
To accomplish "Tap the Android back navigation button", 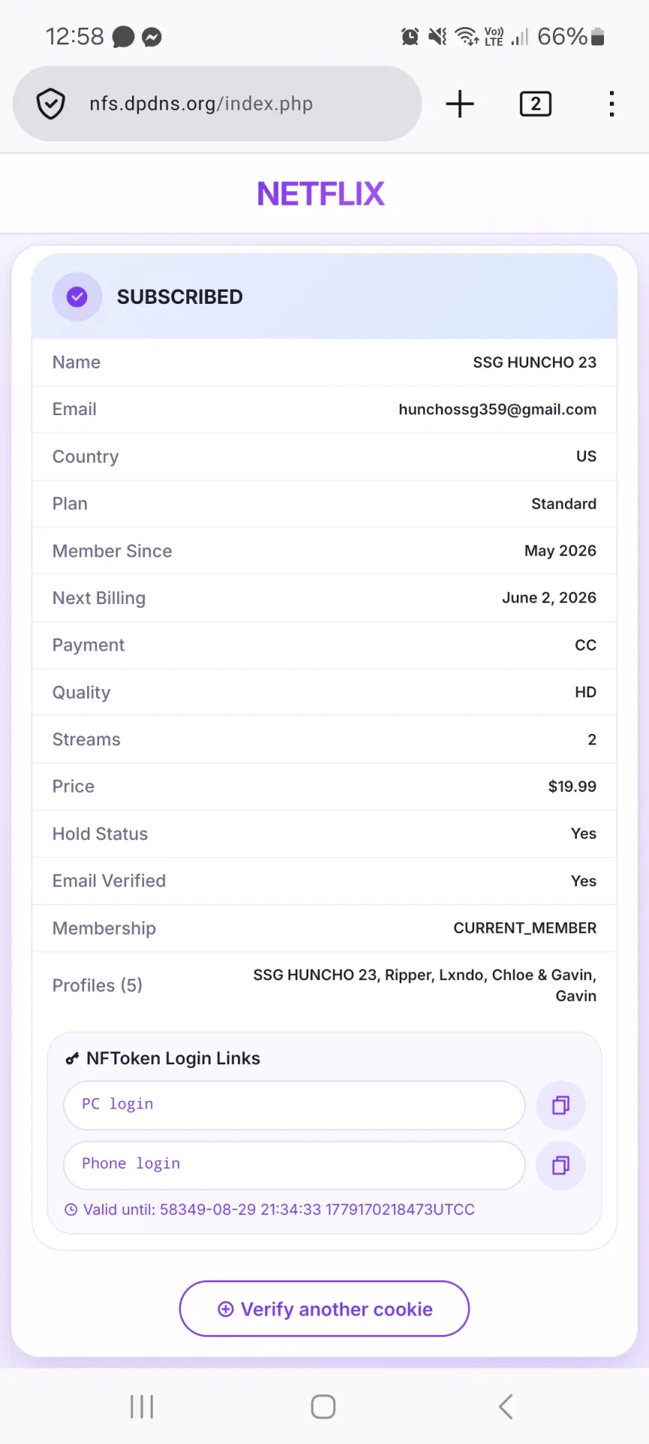I will point(506,1406).
